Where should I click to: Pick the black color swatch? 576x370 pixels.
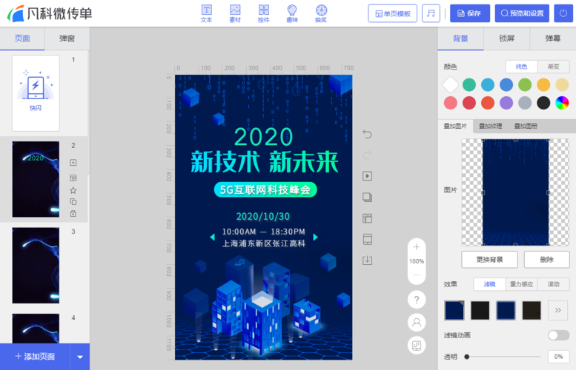click(543, 103)
